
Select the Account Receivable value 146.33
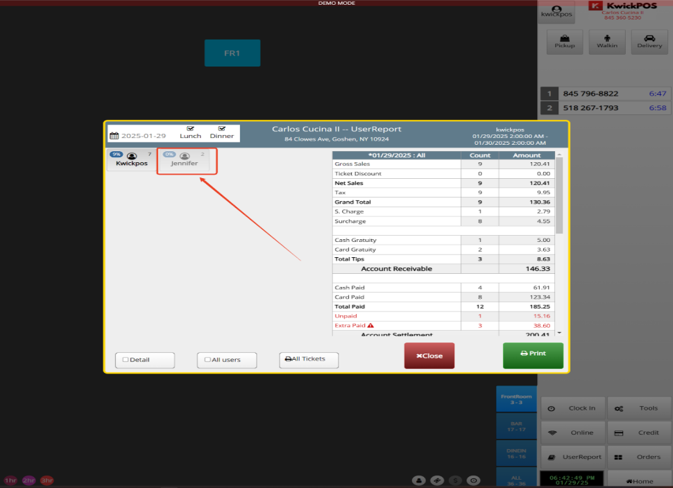pos(538,269)
